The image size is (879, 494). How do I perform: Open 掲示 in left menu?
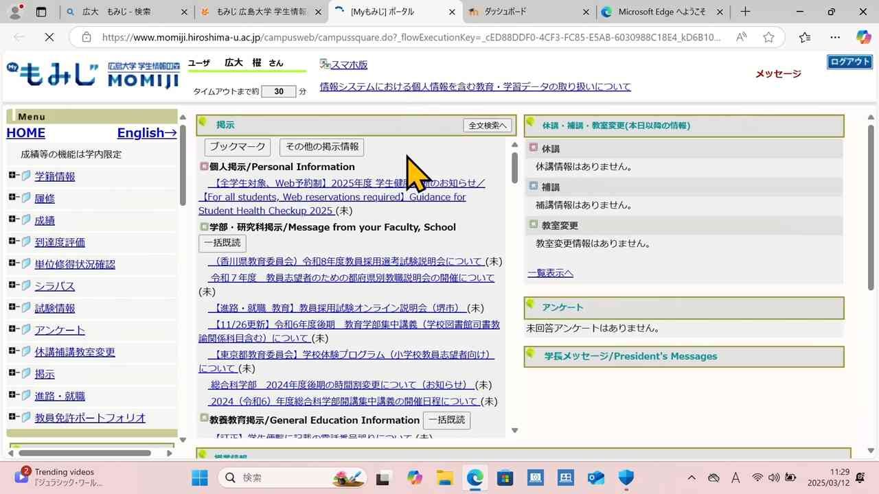pyautogui.click(x=45, y=374)
